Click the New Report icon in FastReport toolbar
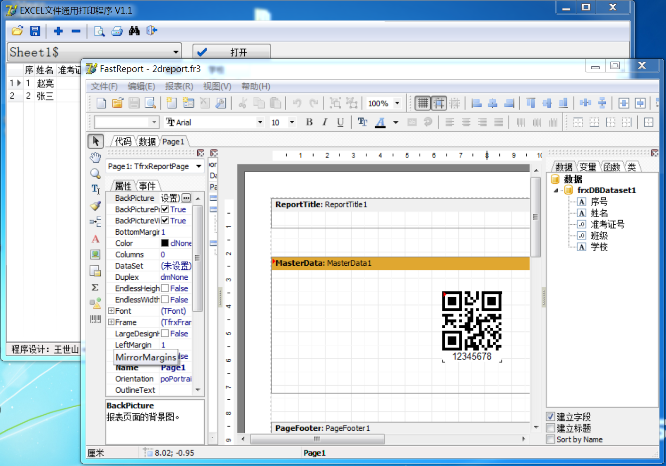This screenshot has width=666, height=466. [101, 103]
